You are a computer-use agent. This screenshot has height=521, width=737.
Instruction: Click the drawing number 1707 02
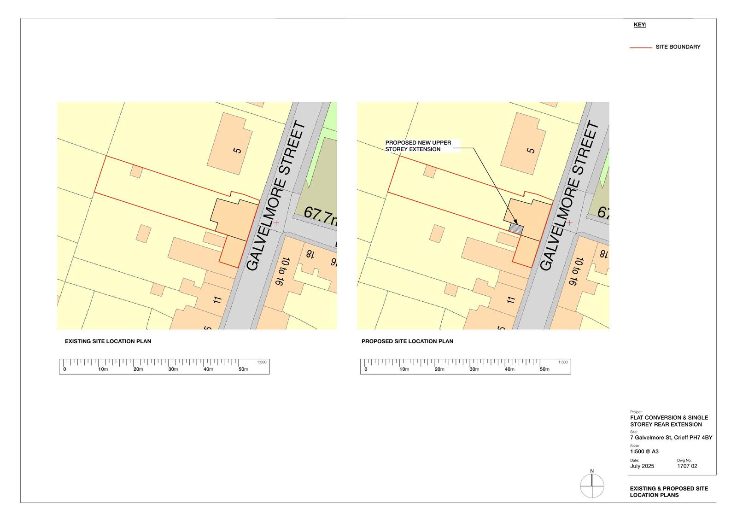pos(687,466)
